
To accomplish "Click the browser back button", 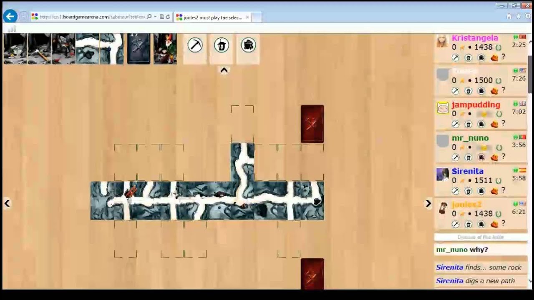I will 10,17.
